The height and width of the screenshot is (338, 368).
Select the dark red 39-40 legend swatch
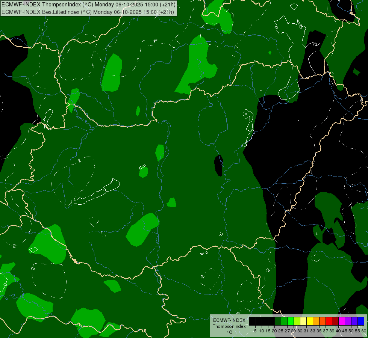pos(335,321)
